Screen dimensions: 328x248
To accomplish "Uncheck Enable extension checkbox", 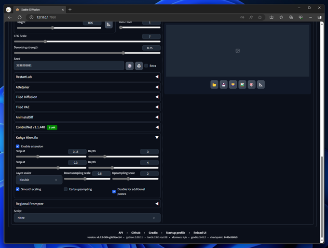I will pos(17,146).
